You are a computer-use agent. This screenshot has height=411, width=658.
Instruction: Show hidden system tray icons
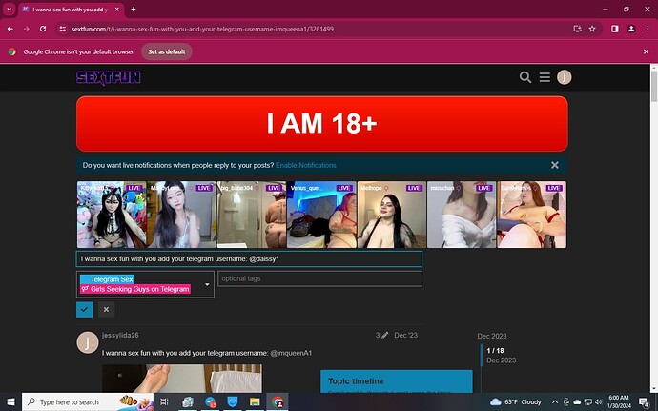pyautogui.click(x=555, y=401)
